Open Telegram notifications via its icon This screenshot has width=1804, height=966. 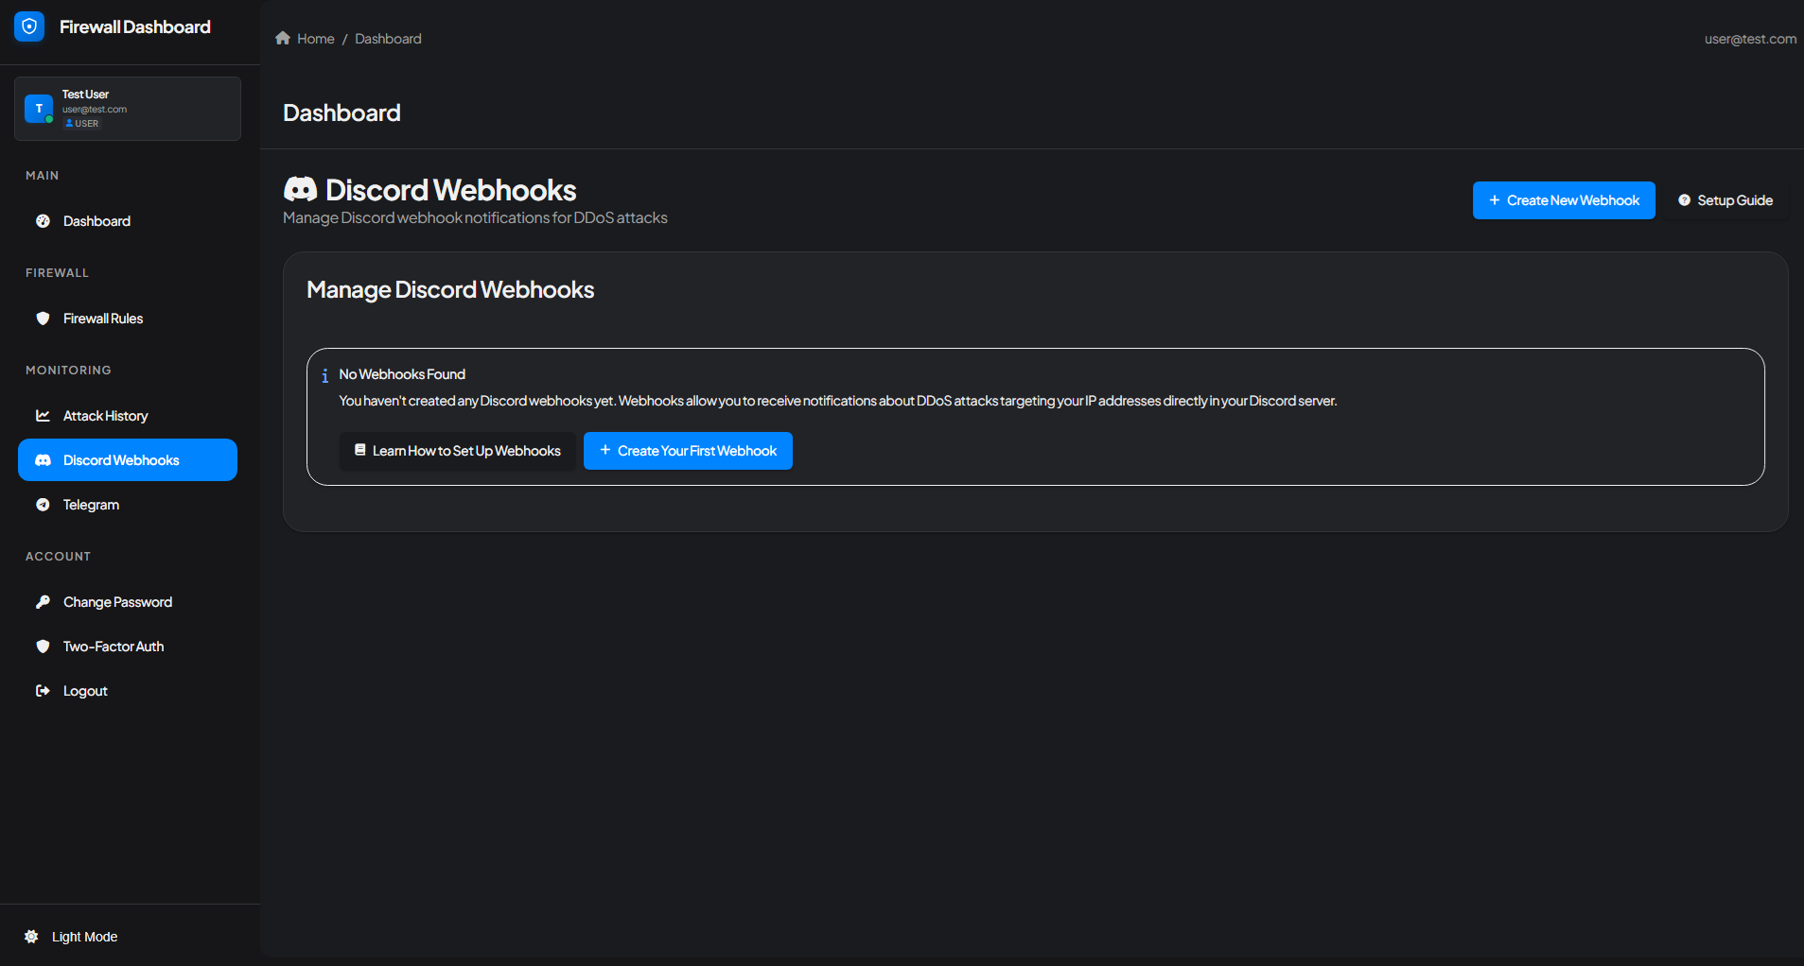tap(44, 504)
